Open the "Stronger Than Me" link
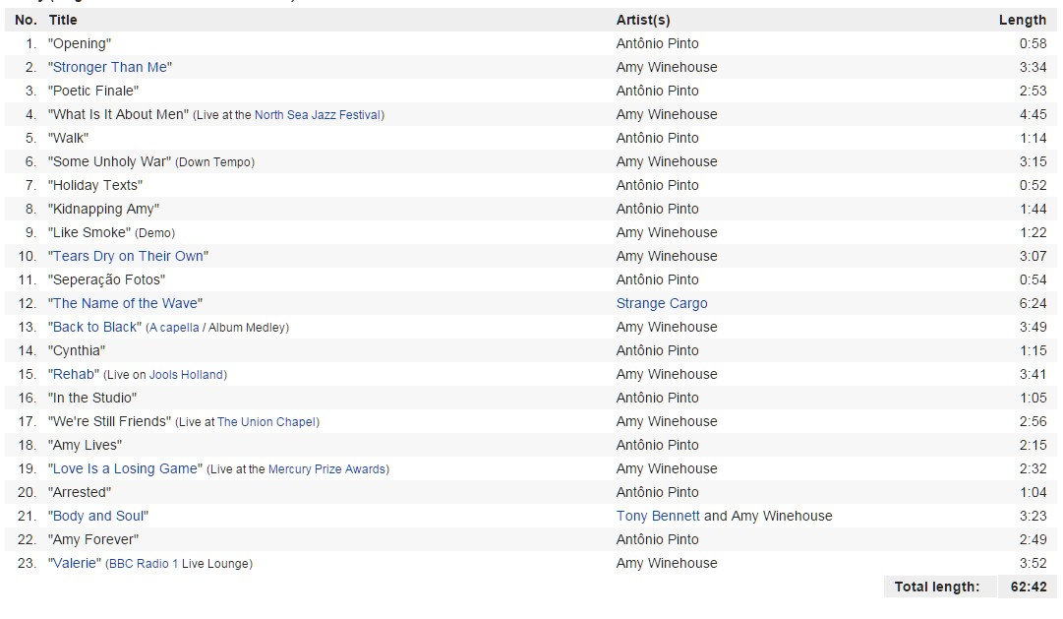Image resolution: width=1063 pixels, height=619 pixels. point(110,67)
